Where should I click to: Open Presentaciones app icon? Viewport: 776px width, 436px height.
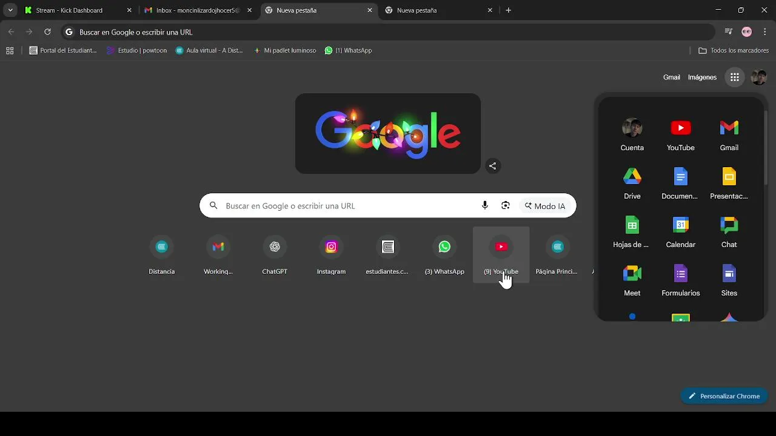pyautogui.click(x=729, y=183)
